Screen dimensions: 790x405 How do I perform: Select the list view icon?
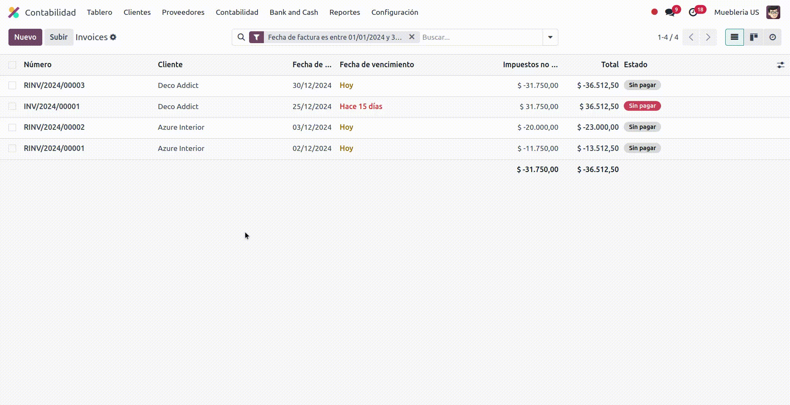coord(735,37)
